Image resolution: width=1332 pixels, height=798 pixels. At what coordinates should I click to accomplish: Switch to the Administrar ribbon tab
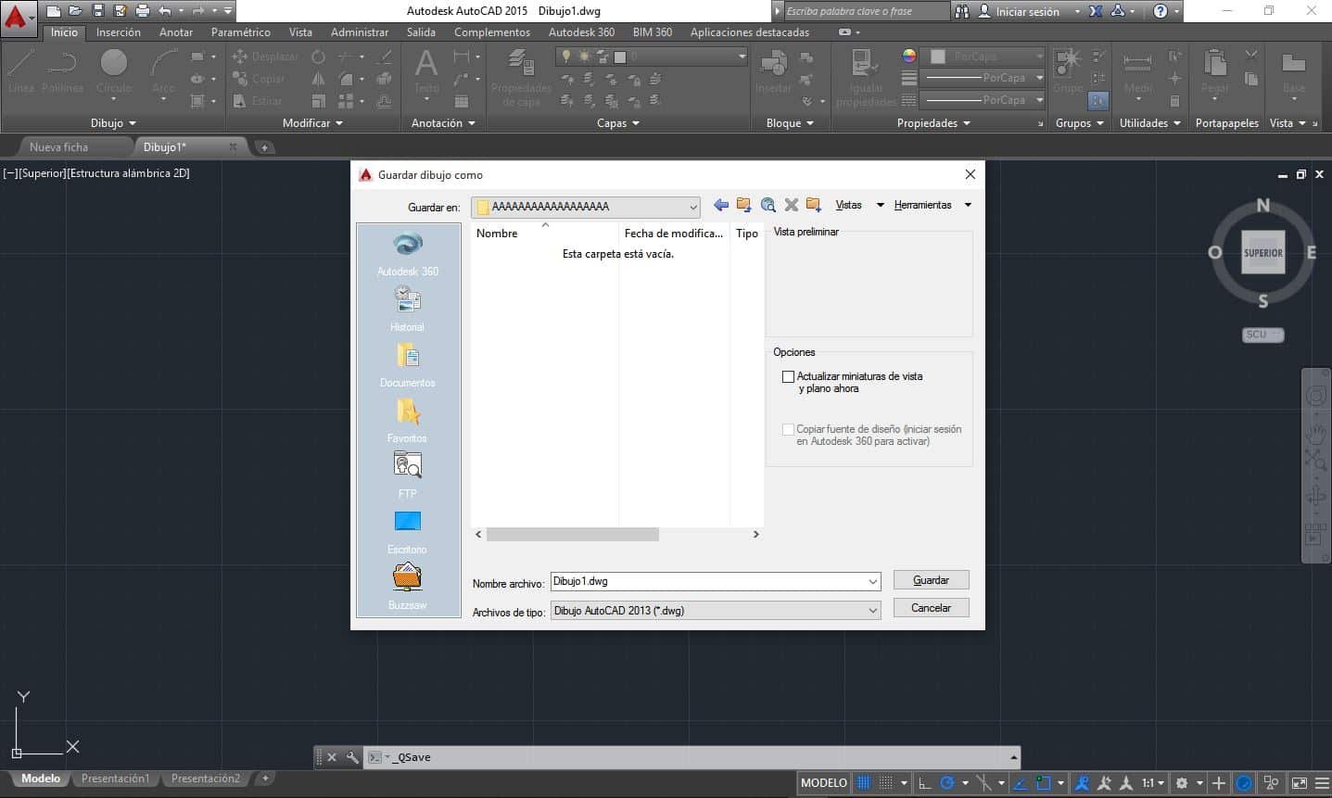click(360, 32)
